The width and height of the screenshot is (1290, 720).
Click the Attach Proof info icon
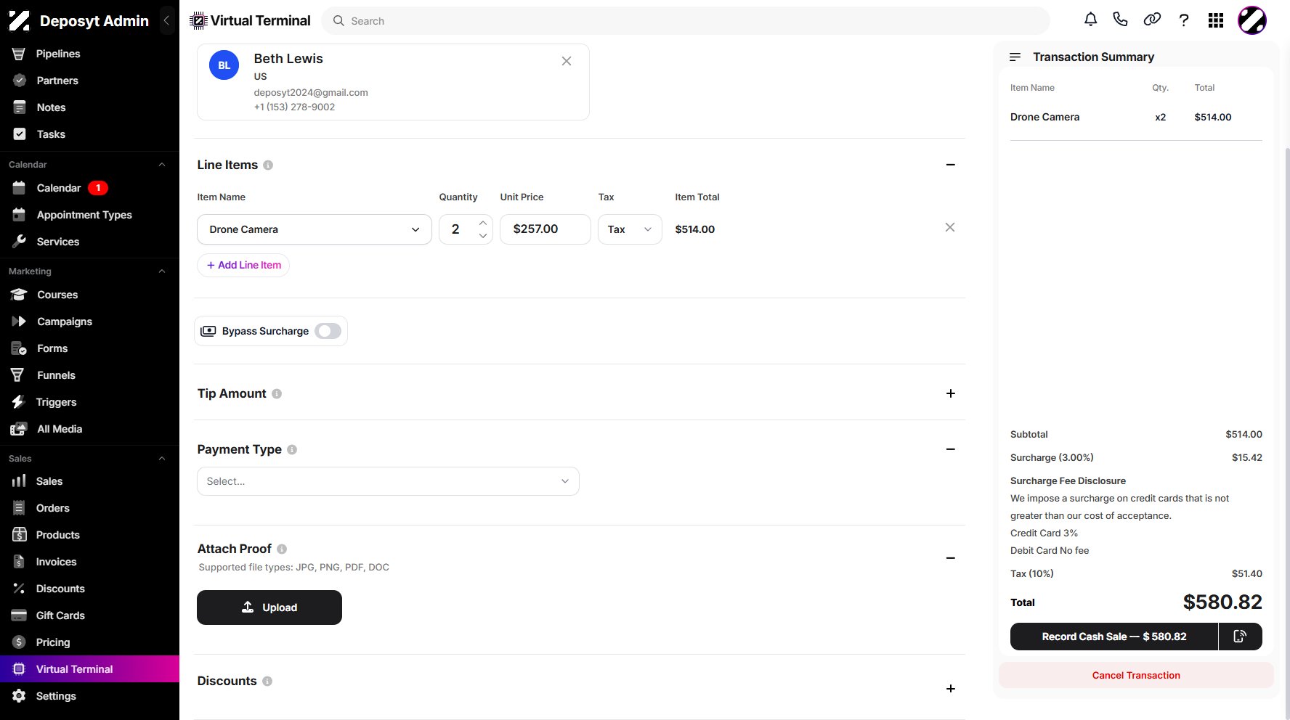(282, 549)
